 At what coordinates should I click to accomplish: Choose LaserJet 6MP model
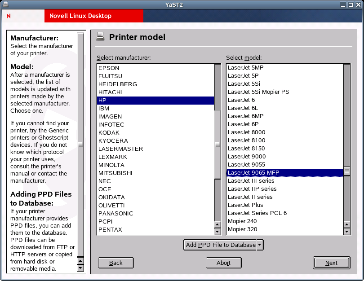click(285, 116)
